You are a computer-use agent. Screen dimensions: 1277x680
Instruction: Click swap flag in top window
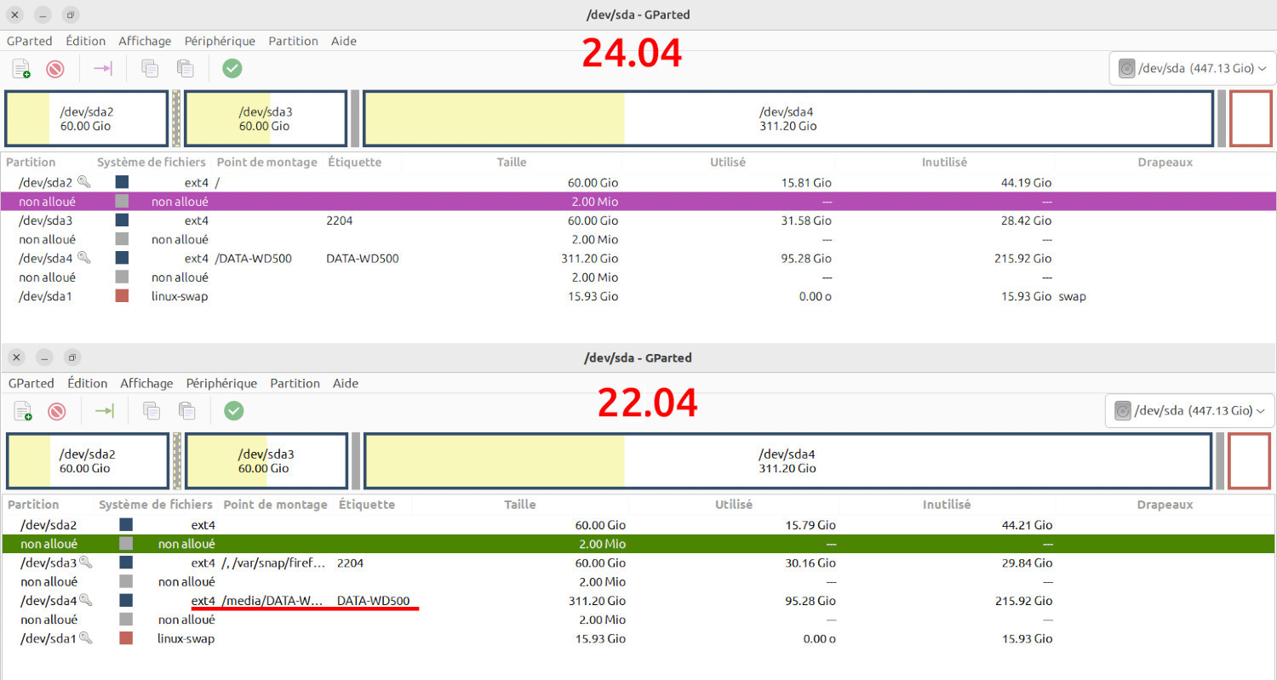click(x=1072, y=296)
